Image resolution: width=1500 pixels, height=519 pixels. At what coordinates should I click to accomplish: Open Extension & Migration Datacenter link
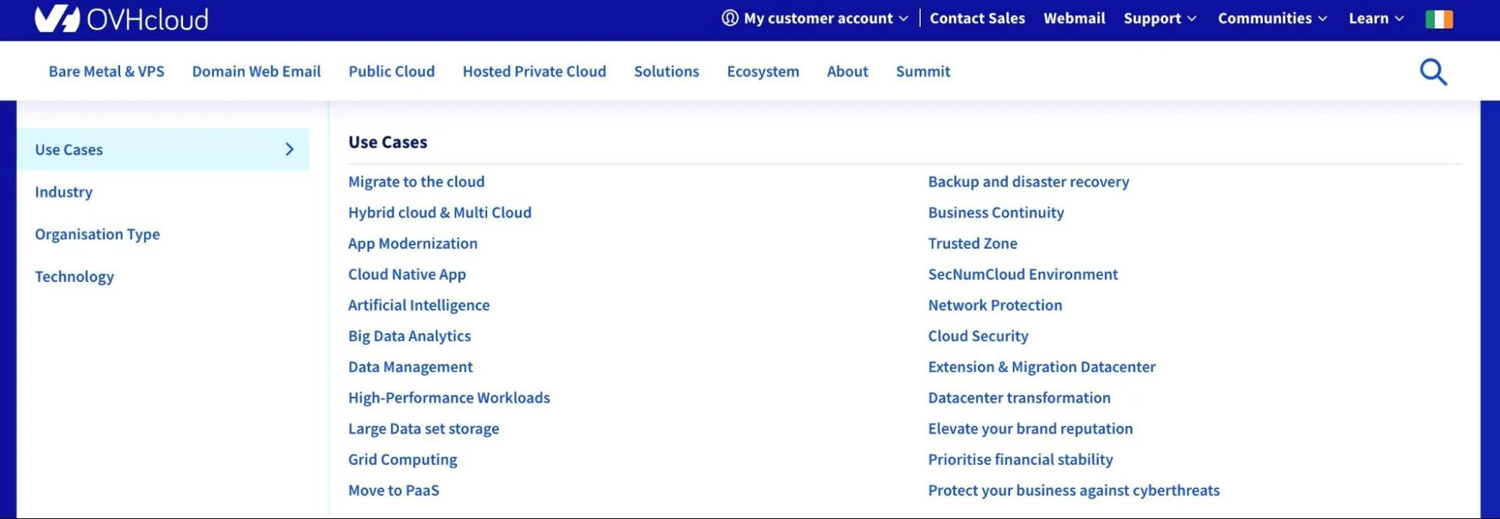[x=1042, y=367]
